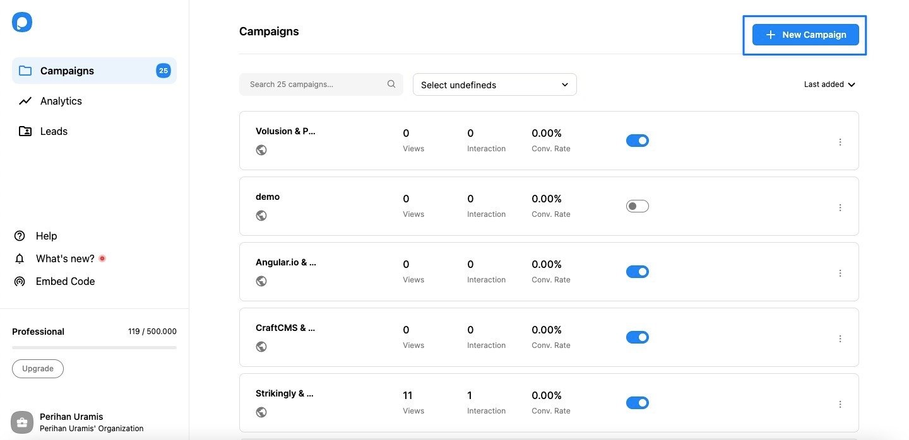Open the Select undefineds dropdown
909x440 pixels.
(495, 84)
